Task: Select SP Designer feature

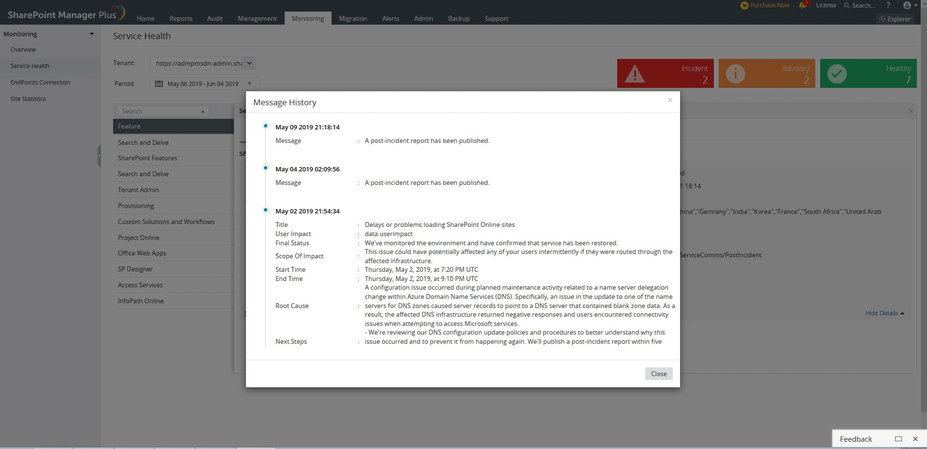Action: 174,269
